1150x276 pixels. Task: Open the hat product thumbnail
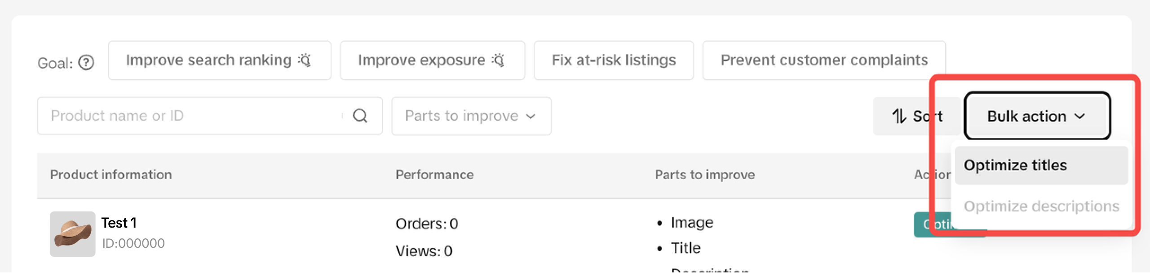pyautogui.click(x=72, y=234)
